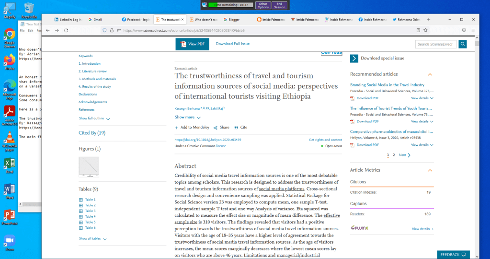
Task: Click the ScienceDirect search magnifier button
Action: 462,44
